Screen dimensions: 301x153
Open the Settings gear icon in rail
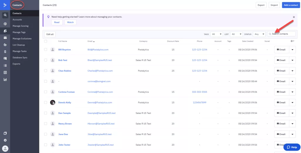click(x=5, y=140)
